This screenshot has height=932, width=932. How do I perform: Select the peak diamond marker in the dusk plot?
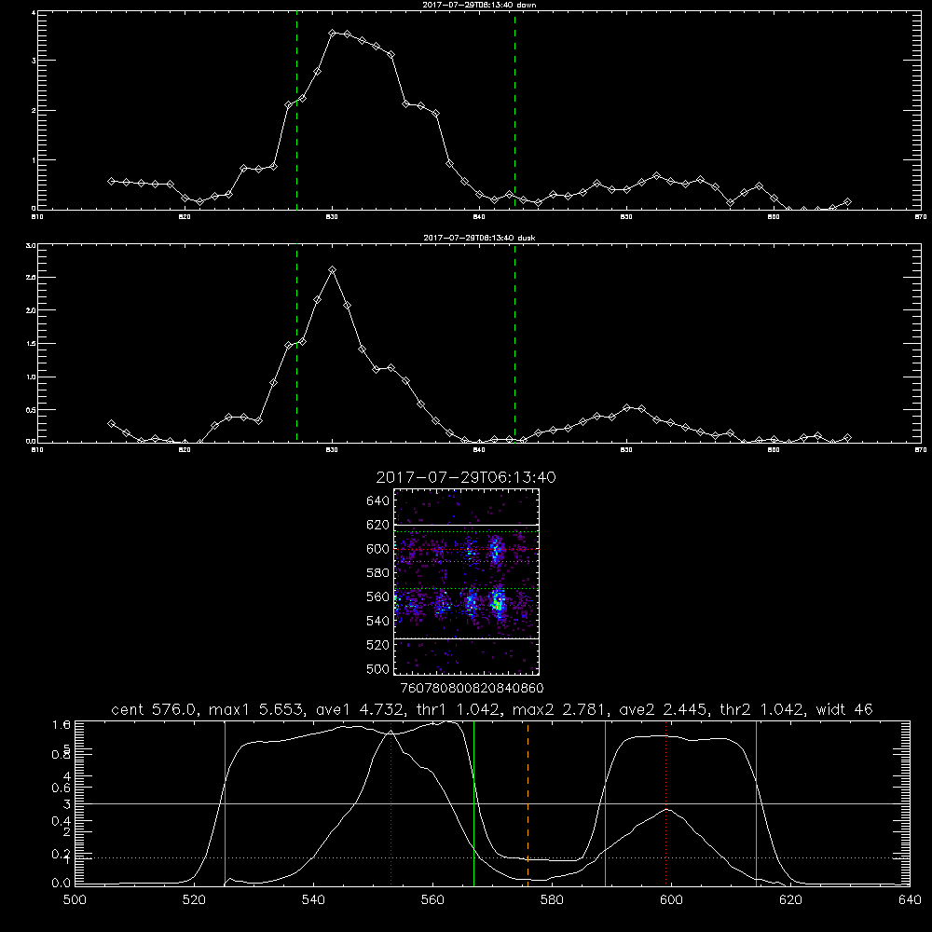click(333, 270)
